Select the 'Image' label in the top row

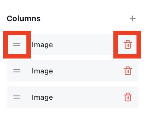[42, 45]
